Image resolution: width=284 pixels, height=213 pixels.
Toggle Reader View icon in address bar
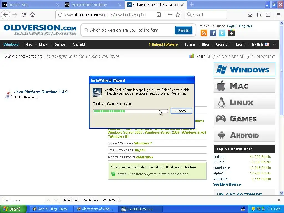159,15
